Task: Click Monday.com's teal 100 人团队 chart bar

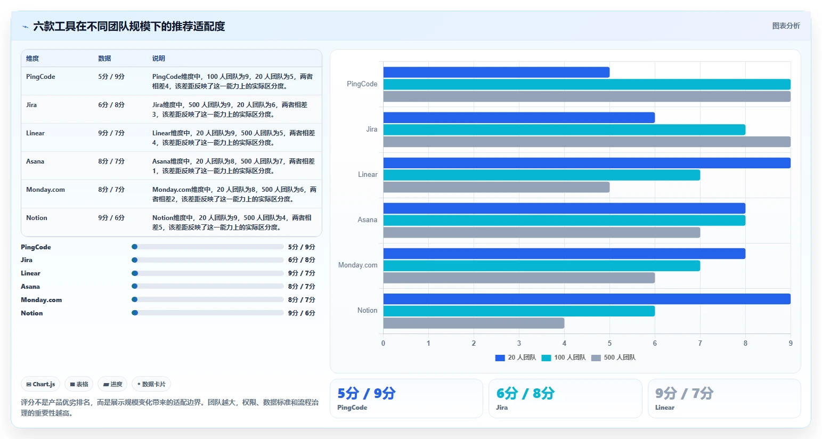Action: coord(542,265)
